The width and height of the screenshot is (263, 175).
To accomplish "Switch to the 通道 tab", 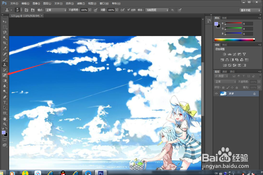I will pyautogui.click(x=224, y=72).
